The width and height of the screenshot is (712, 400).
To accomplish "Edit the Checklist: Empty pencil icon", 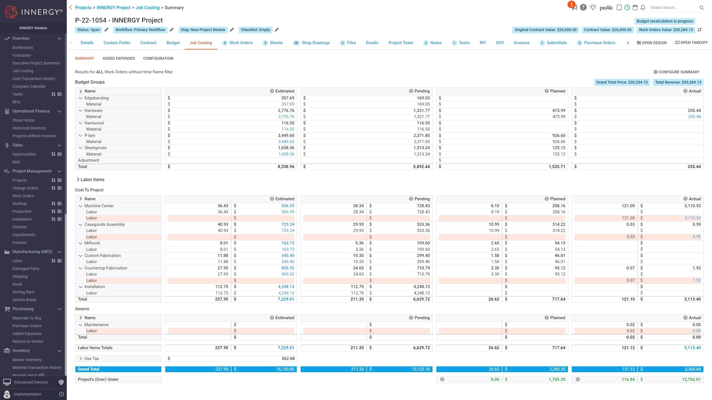I will coord(277,30).
